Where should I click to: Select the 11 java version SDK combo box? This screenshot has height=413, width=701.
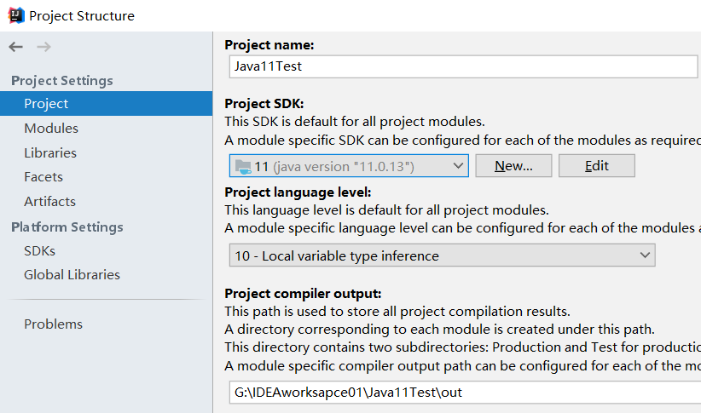(349, 166)
